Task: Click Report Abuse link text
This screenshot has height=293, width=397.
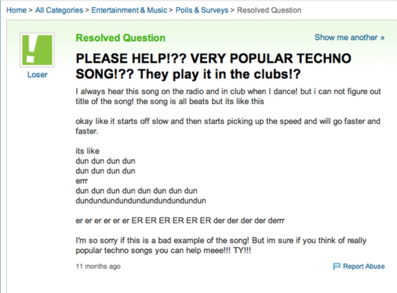Action: click(x=364, y=266)
